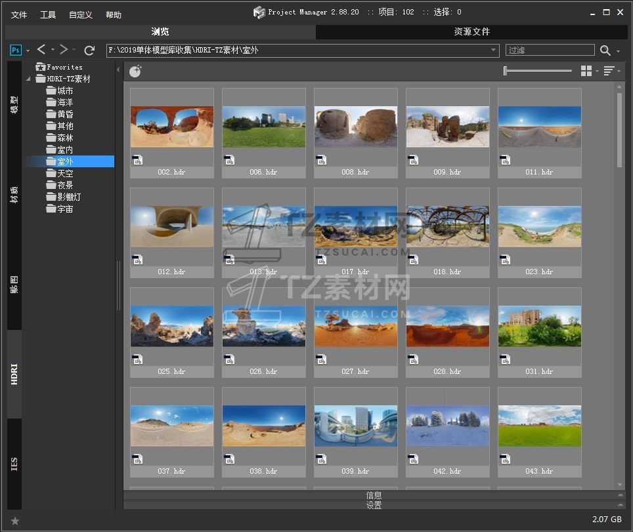
Task: Open the 黄昏 folder
Action: pos(60,114)
